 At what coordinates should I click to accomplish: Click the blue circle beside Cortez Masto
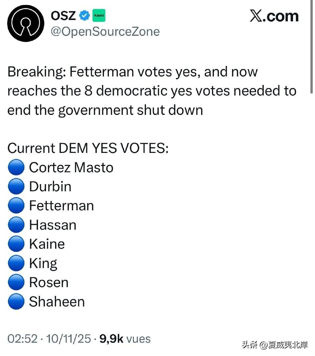pyautogui.click(x=16, y=167)
